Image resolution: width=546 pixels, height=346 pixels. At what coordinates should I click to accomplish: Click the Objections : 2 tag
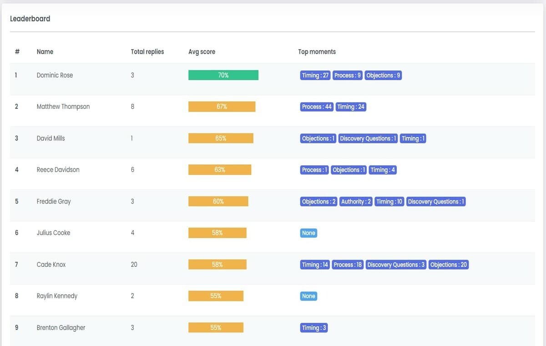318,202
